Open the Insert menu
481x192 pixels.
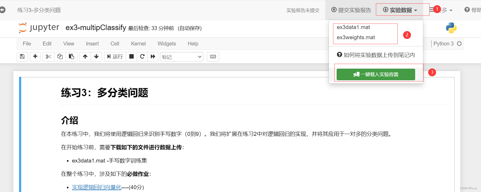tap(92, 44)
